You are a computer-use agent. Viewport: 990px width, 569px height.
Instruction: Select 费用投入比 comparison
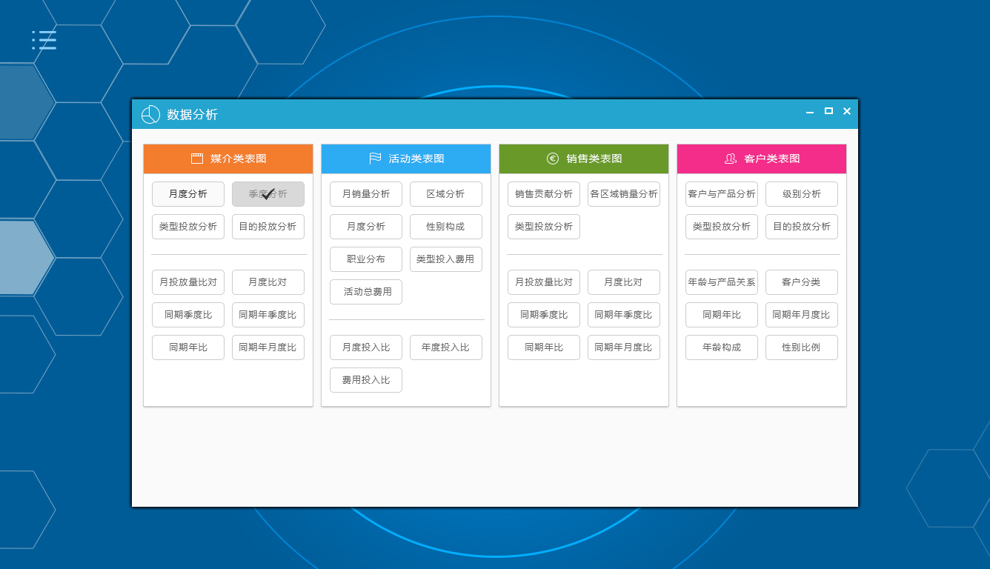point(366,380)
